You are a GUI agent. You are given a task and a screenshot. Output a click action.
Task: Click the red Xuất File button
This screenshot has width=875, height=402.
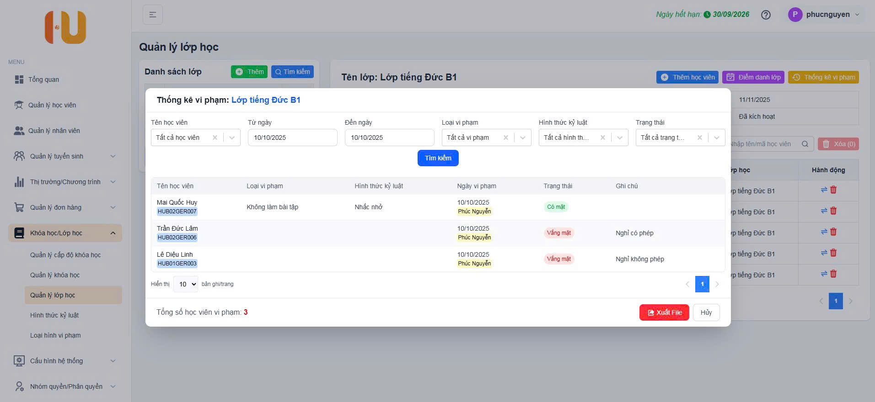(x=664, y=312)
